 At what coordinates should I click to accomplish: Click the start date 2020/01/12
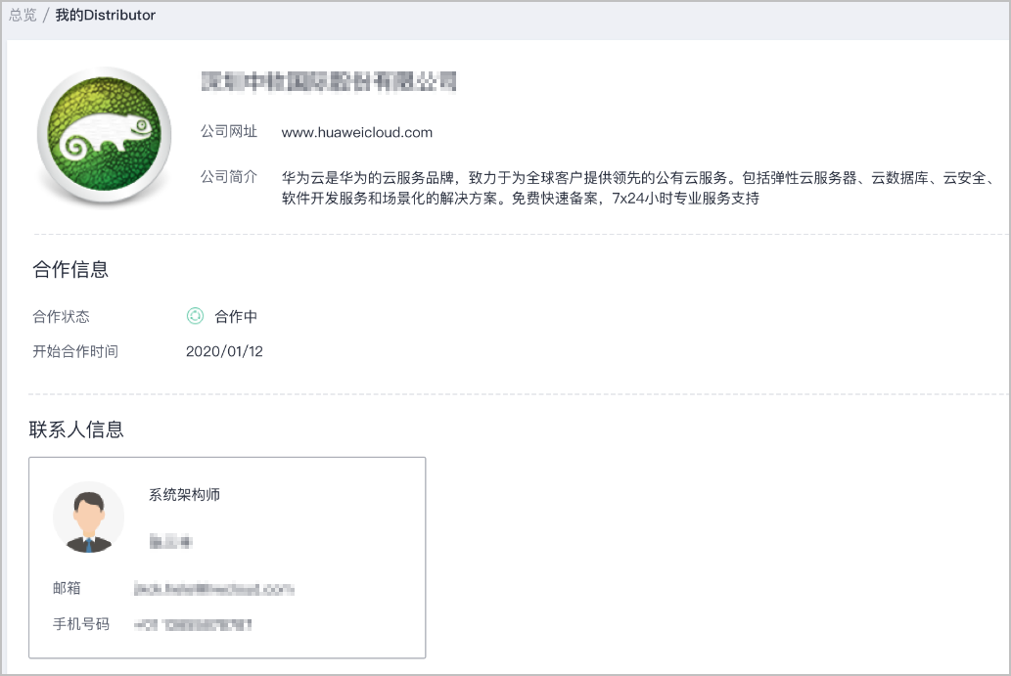224,351
